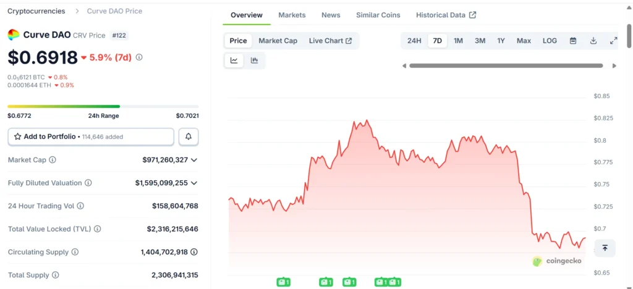This screenshot has width=633, height=289.
Task: Open the Markets tab
Action: click(292, 15)
